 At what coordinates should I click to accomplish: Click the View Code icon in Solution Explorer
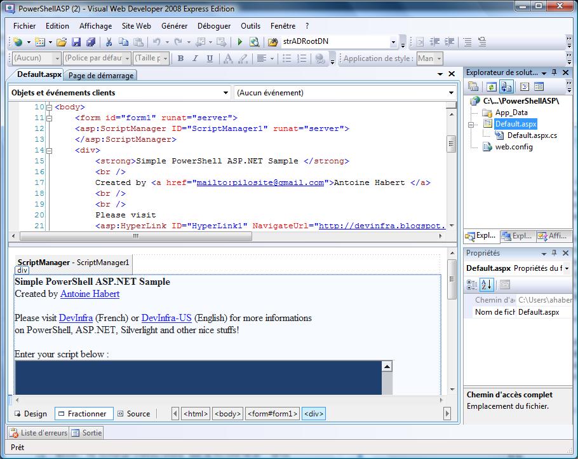[x=524, y=87]
